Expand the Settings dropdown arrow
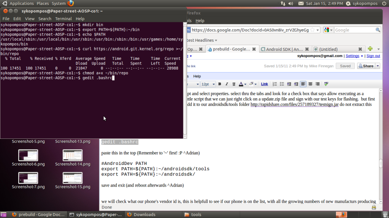The width and height of the screenshot is (389, 218). 362,56
